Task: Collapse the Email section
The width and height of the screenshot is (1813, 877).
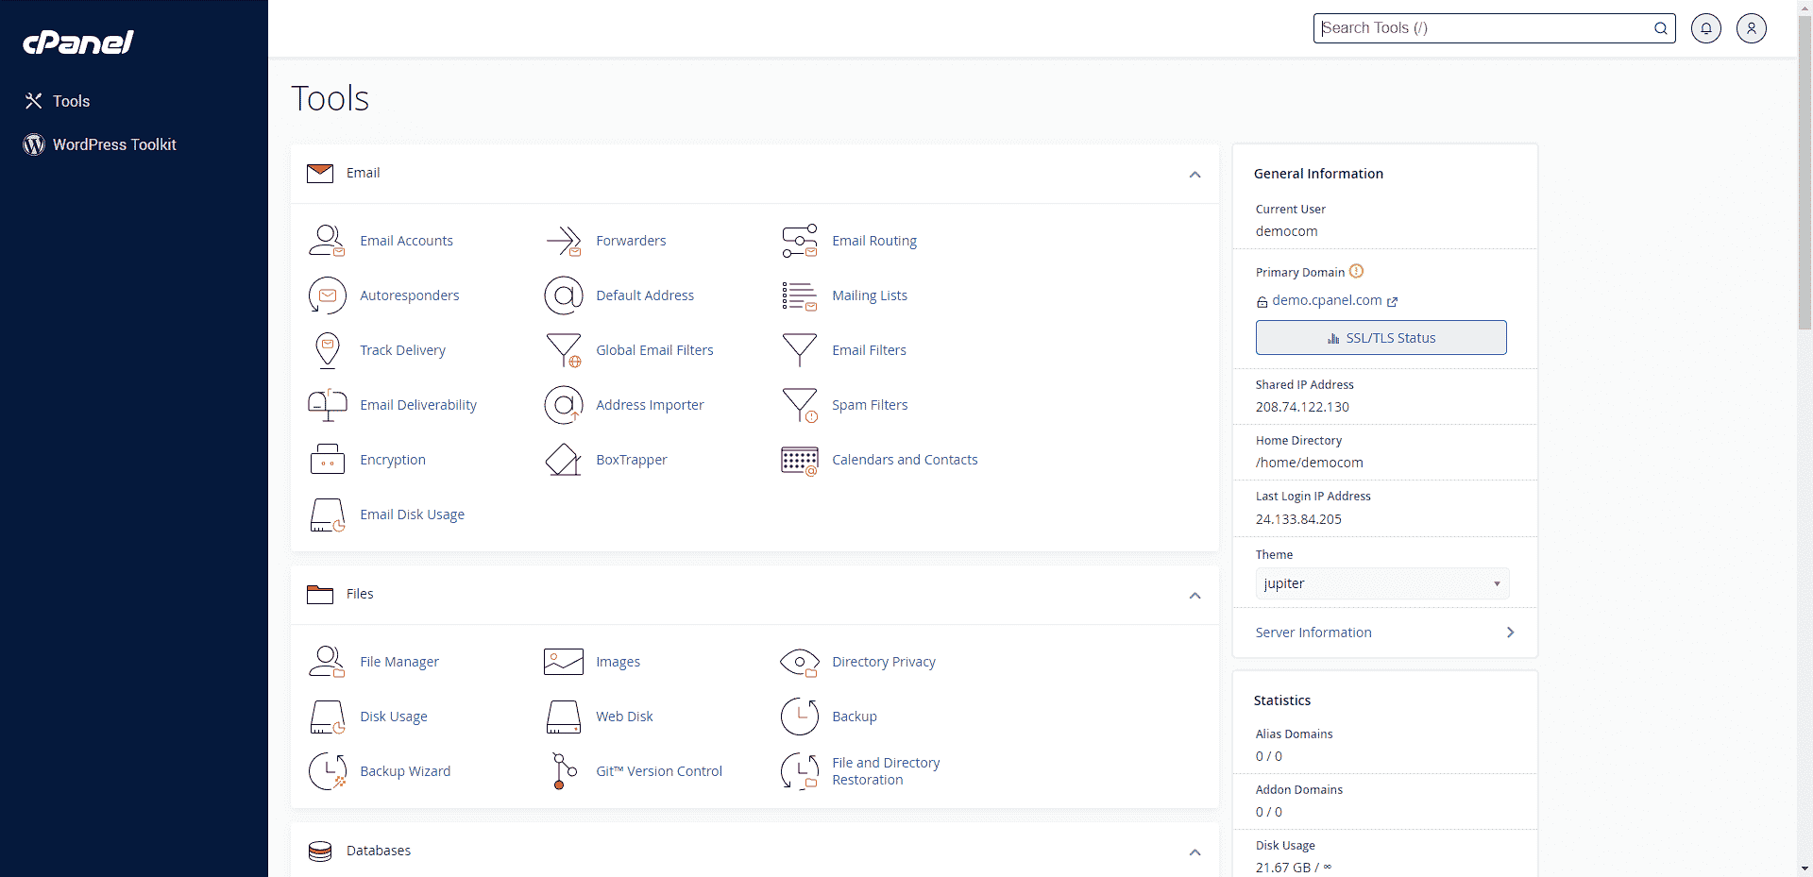Action: pos(1195,175)
